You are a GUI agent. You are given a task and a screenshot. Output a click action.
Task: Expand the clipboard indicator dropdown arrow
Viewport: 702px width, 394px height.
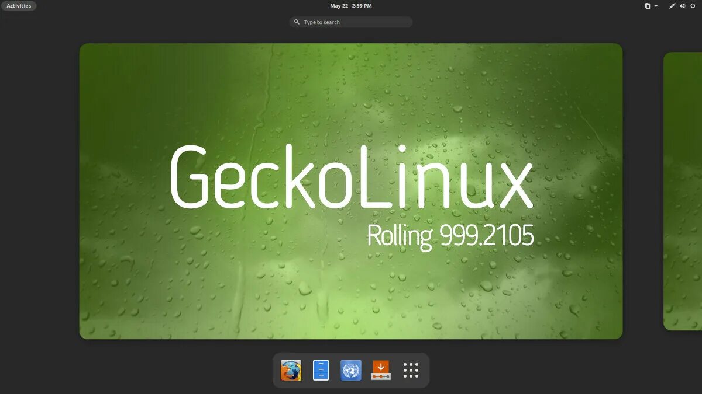click(x=656, y=6)
